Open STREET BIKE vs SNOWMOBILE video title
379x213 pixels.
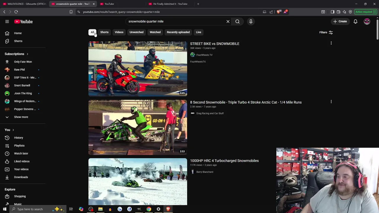(x=215, y=43)
